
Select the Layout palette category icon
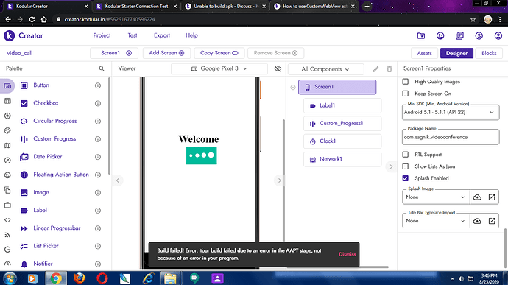pyautogui.click(x=7, y=101)
